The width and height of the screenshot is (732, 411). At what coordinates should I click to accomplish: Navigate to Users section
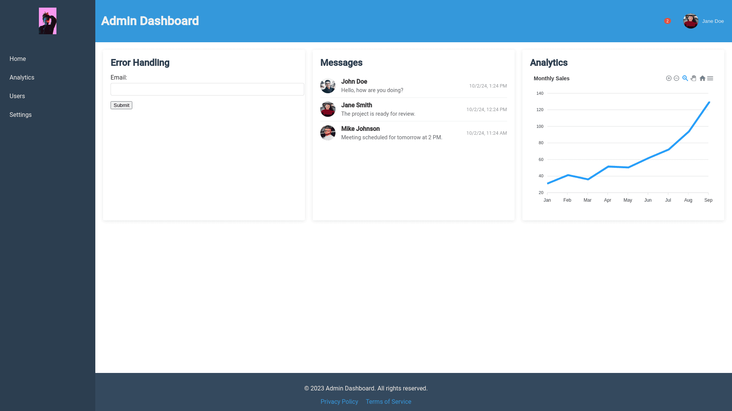click(17, 96)
